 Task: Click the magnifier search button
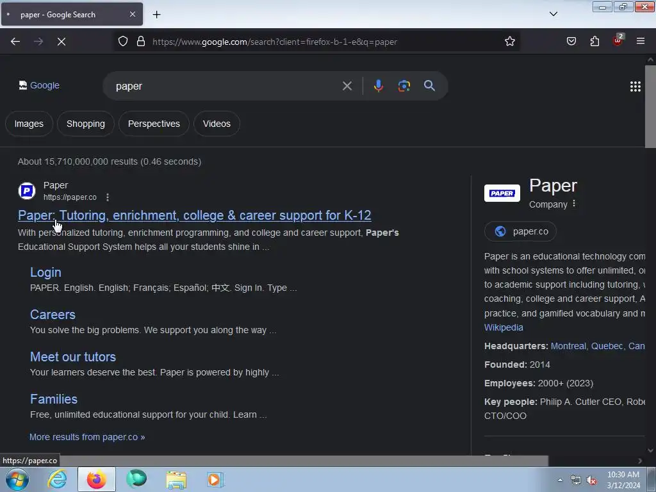pyautogui.click(x=429, y=86)
